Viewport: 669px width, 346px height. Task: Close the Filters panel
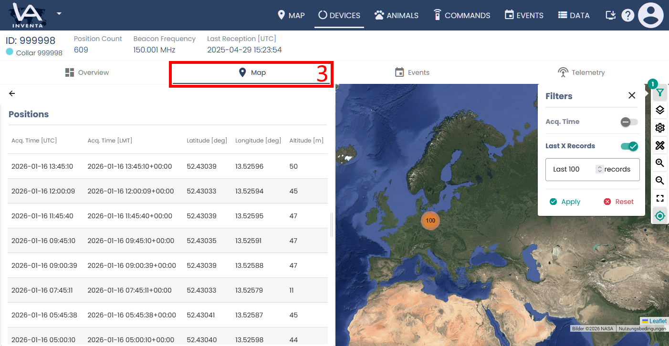tap(632, 96)
